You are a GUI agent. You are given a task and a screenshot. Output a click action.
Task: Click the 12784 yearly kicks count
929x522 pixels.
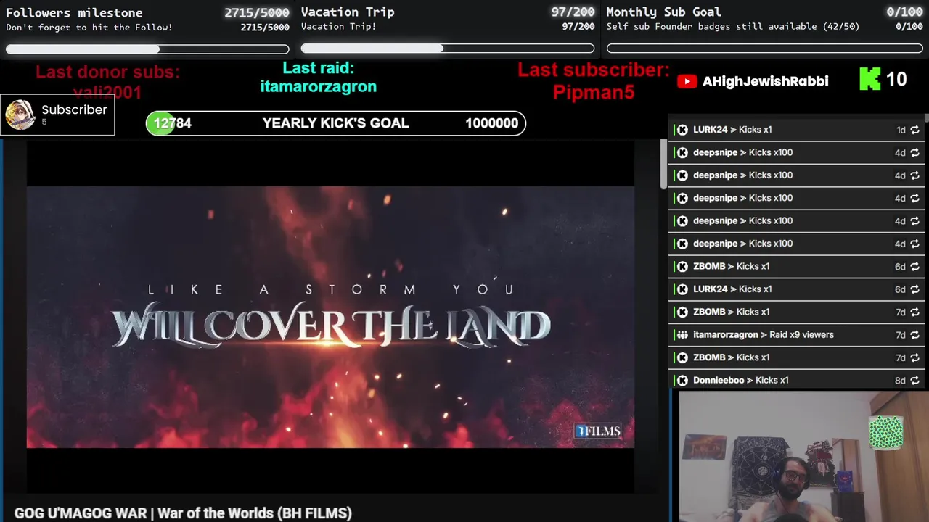click(173, 123)
